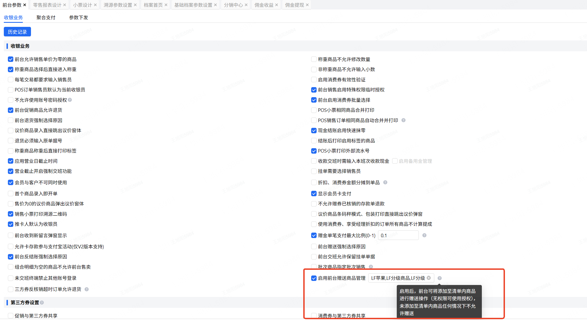This screenshot has width=587, height=320.
Task: Switch to the 分销中心 top tab
Action: click(x=233, y=5)
